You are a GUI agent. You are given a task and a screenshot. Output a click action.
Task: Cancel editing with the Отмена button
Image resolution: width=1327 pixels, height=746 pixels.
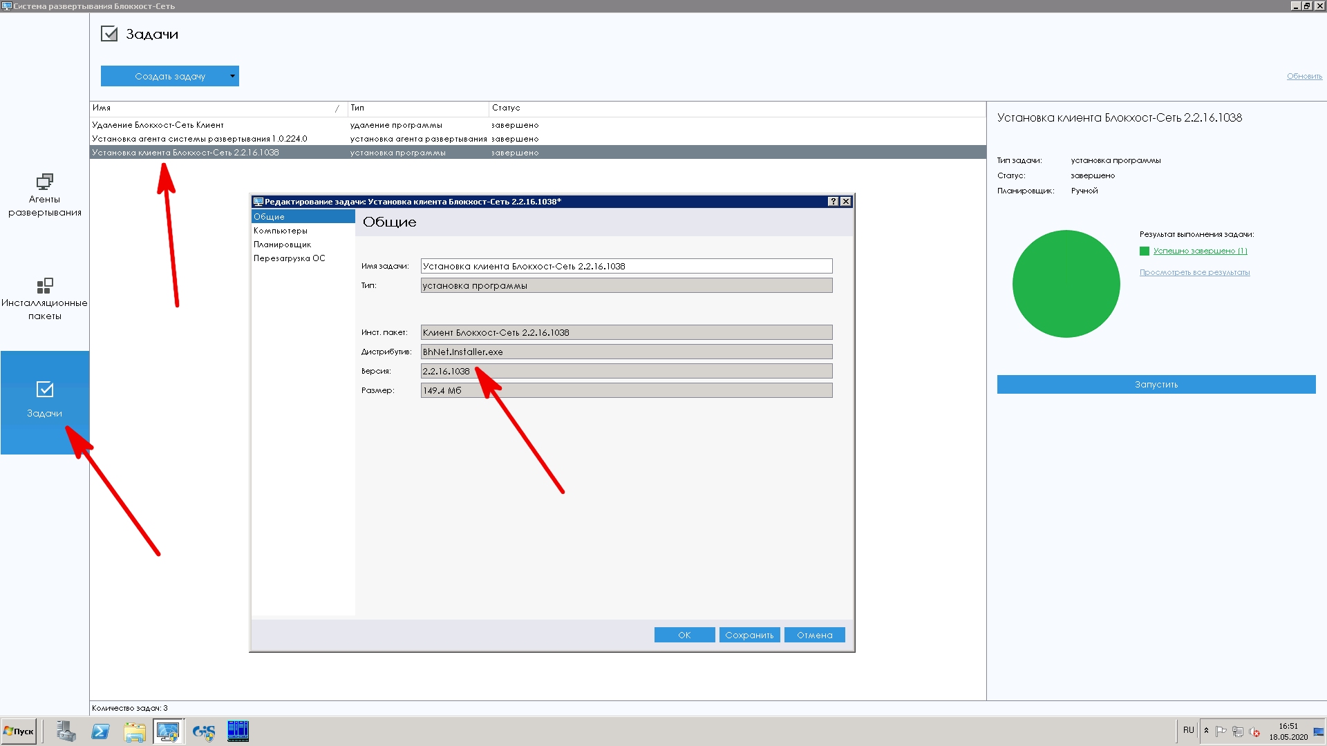click(814, 635)
